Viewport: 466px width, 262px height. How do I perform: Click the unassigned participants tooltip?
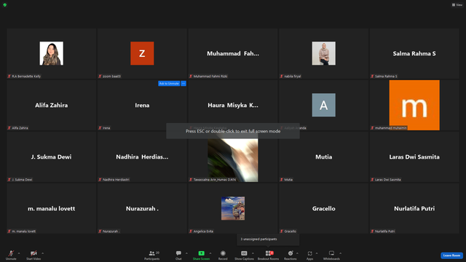point(268,239)
